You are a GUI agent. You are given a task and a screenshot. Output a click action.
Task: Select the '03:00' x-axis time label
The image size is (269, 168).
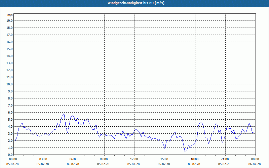coord(44,159)
